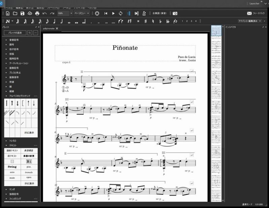Open the zoom percentage dropdown
Screen dimensions: 269x208
(x=71, y=13)
